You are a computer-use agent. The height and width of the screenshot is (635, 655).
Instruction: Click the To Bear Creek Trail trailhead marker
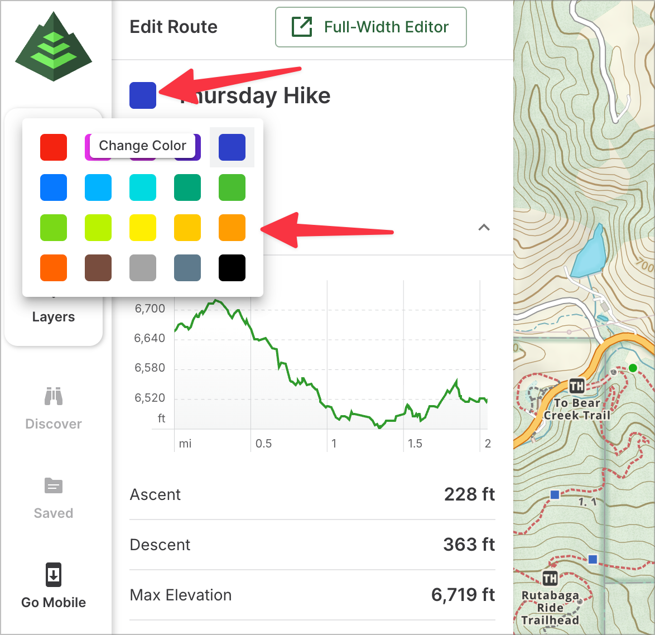coord(577,386)
